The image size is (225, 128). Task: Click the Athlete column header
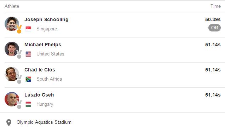(x=12, y=6)
